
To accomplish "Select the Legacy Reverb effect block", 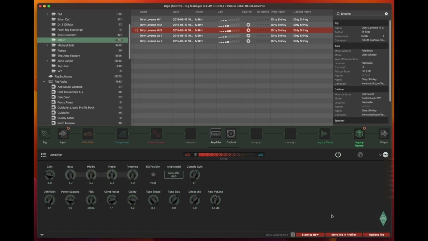I will click(359, 134).
